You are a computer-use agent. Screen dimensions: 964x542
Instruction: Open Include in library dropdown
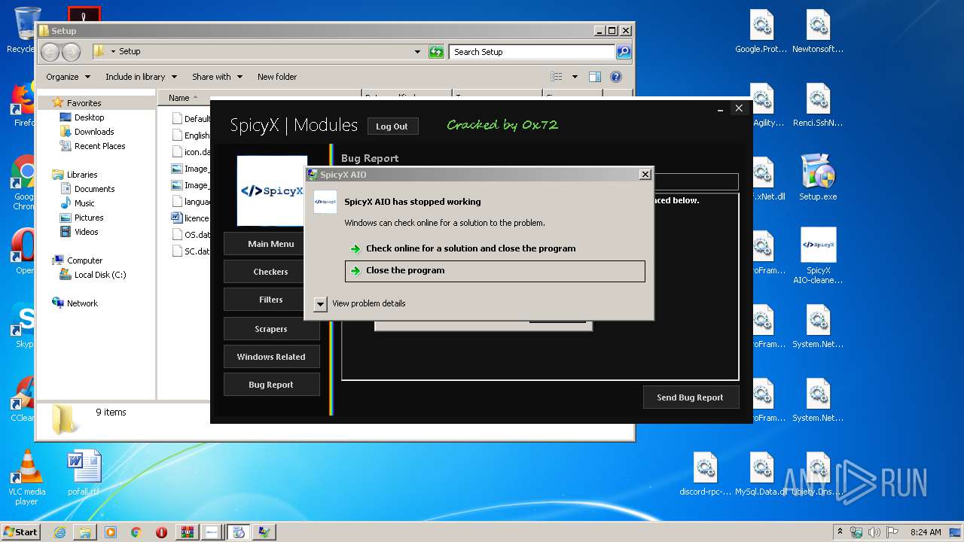141,77
